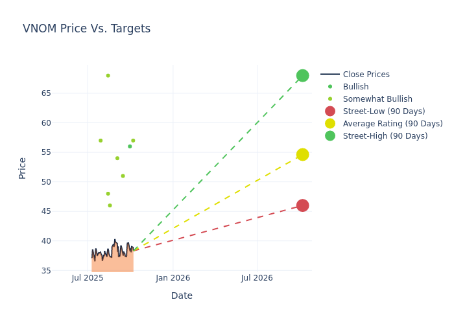
Task: Click the green Street-High legend marker
Action: click(330, 136)
